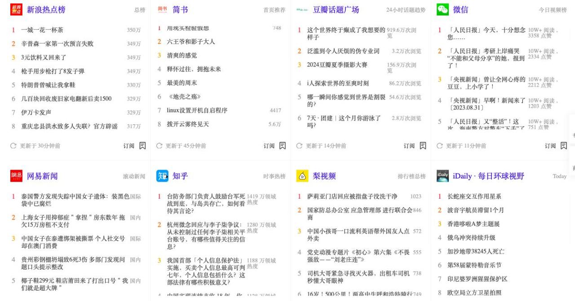Open 梨视频 item 萨莉亚门店回应被指盘子没洗干净
This screenshot has height=301, width=575.
click(352, 196)
